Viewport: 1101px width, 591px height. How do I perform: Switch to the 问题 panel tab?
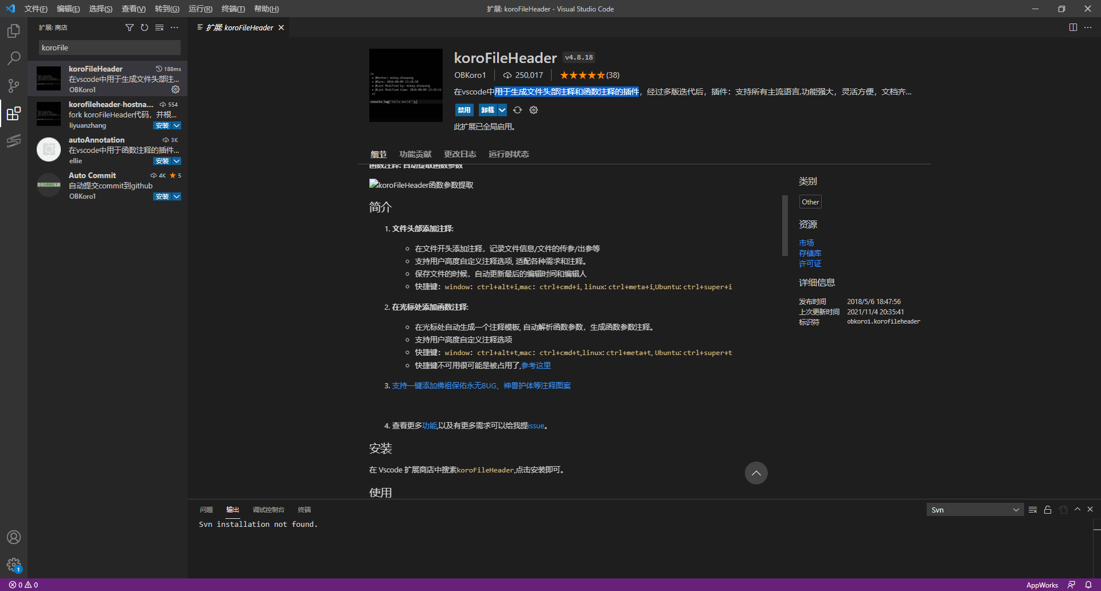pyautogui.click(x=206, y=510)
